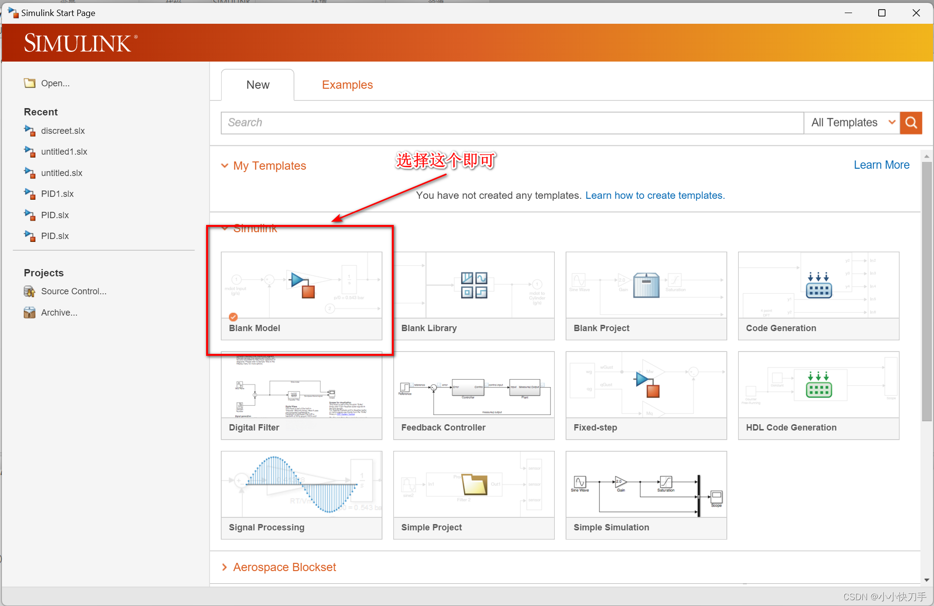Expand the Aerospace Blockset section
934x606 pixels.
pyautogui.click(x=225, y=567)
